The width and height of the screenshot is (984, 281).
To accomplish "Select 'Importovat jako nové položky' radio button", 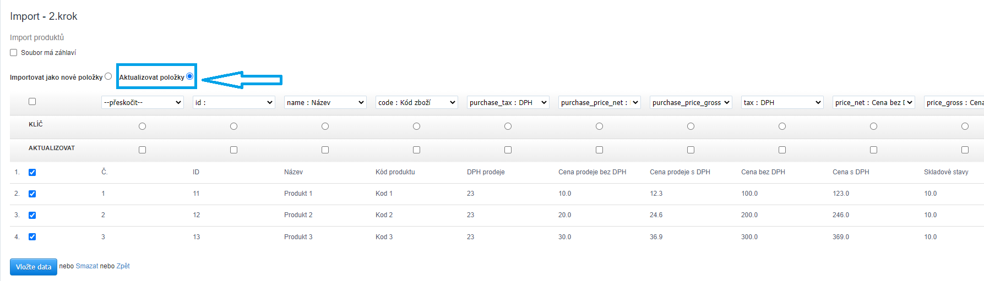I will pos(108,76).
